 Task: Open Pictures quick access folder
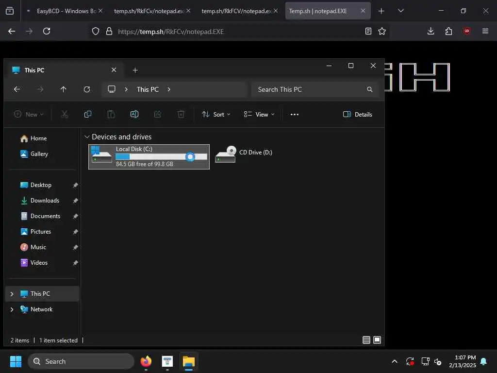(x=41, y=232)
